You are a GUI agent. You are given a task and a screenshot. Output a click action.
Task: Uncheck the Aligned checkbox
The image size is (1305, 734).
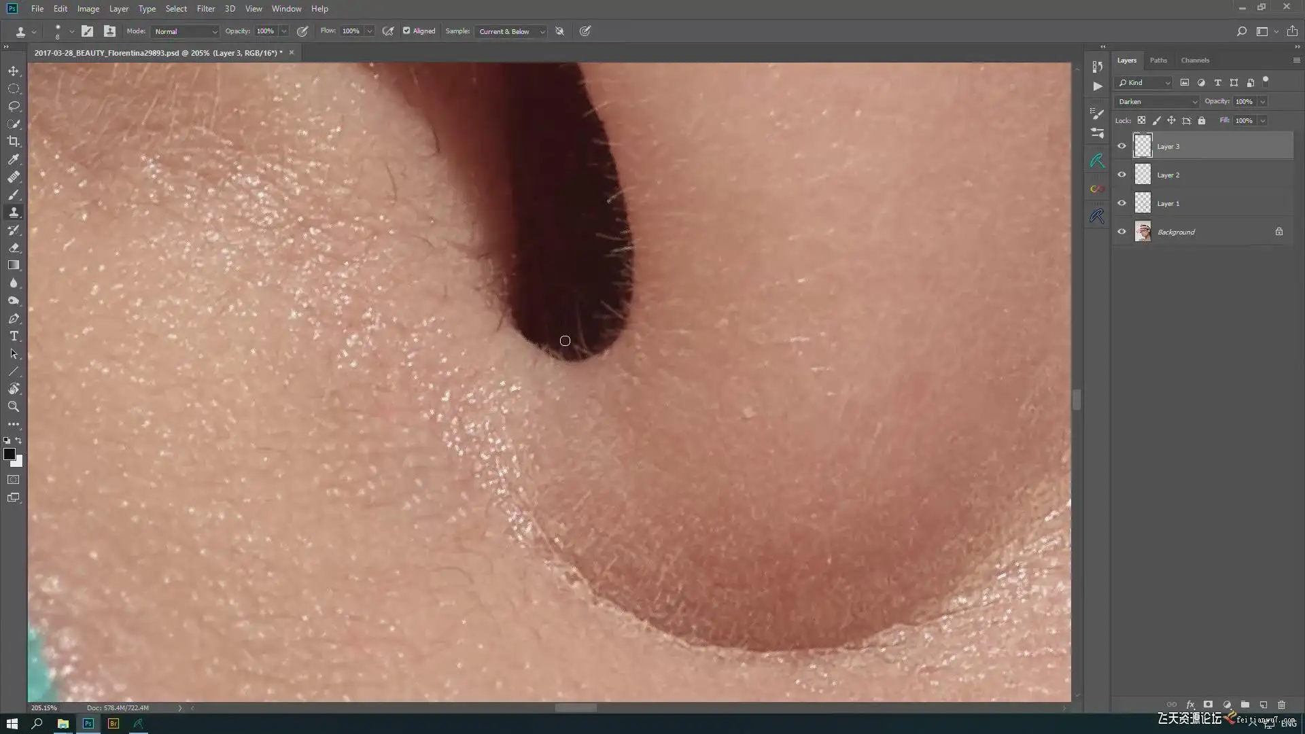pos(406,31)
